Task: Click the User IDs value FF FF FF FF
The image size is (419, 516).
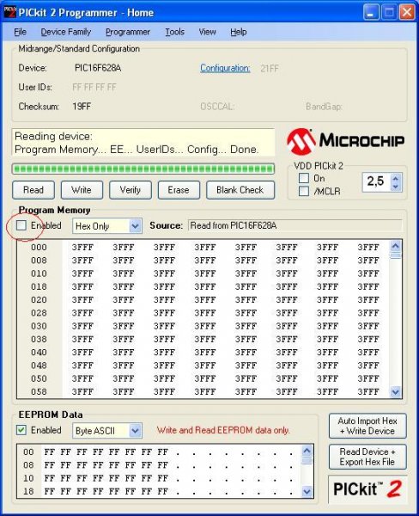Action: pos(94,87)
